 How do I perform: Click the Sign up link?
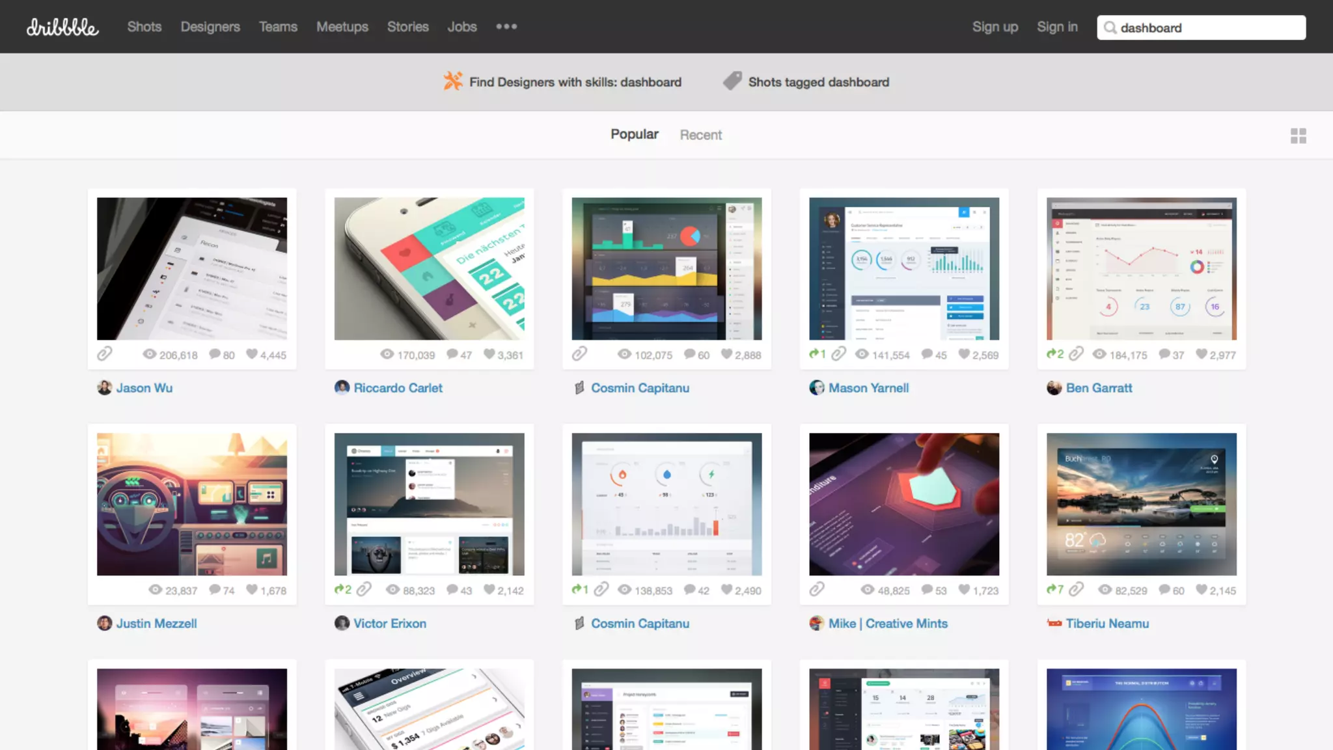[995, 27]
